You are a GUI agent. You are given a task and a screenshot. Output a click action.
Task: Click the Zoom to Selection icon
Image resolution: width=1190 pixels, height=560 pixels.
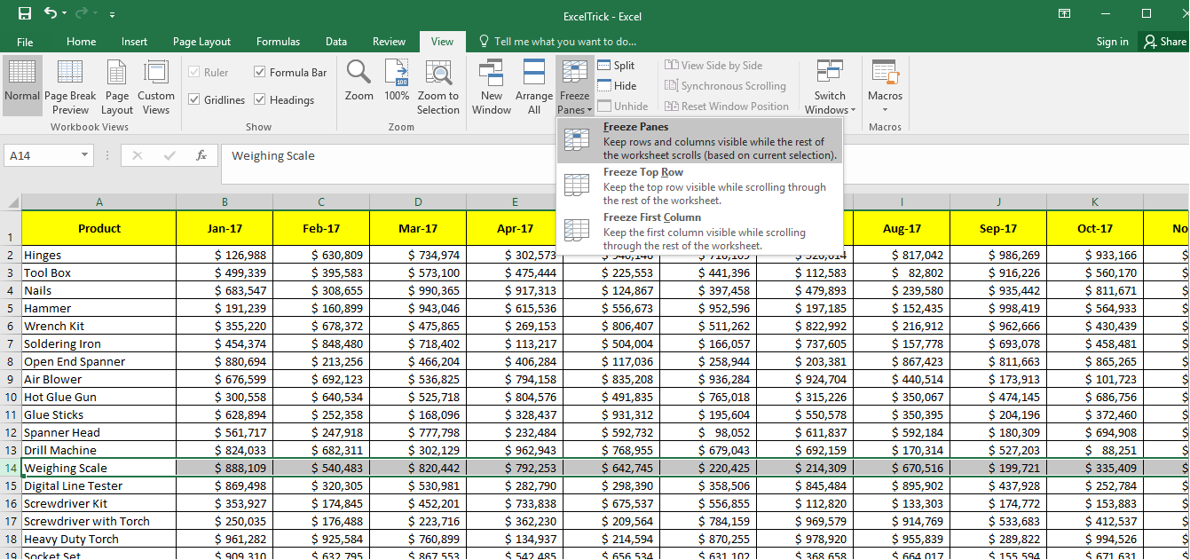click(437, 80)
